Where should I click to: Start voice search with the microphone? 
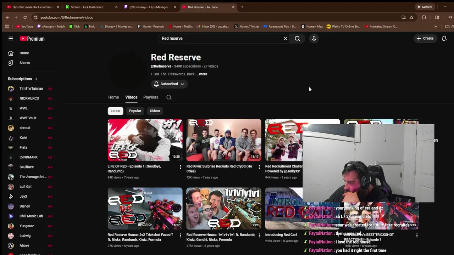(x=314, y=38)
